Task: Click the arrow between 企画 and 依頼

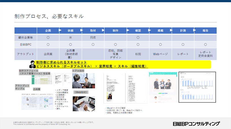Action: click(60, 30)
